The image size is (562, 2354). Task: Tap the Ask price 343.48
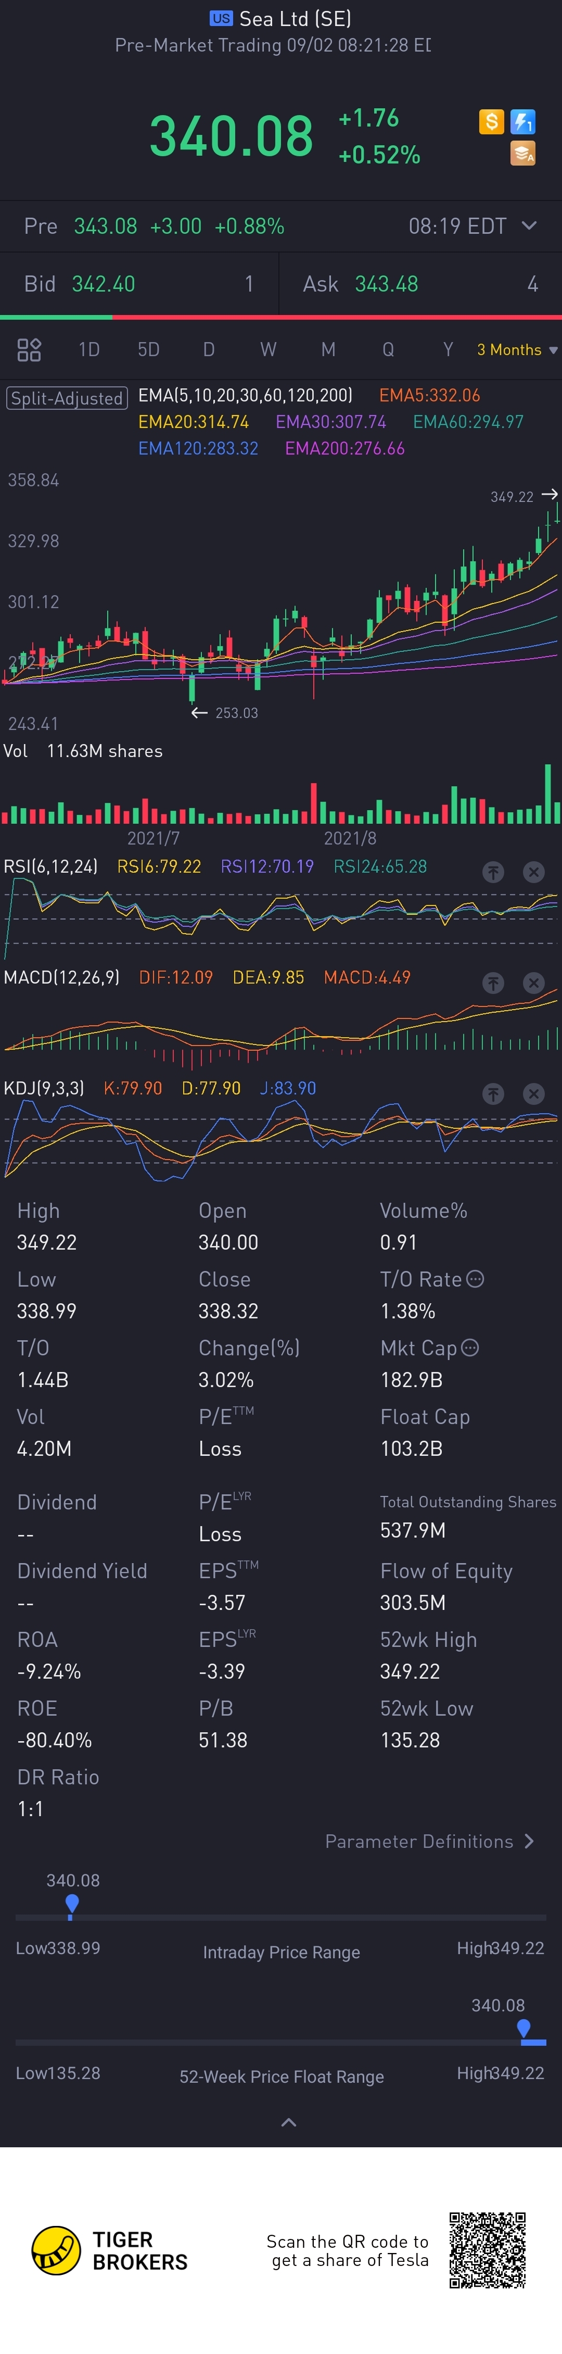387,284
